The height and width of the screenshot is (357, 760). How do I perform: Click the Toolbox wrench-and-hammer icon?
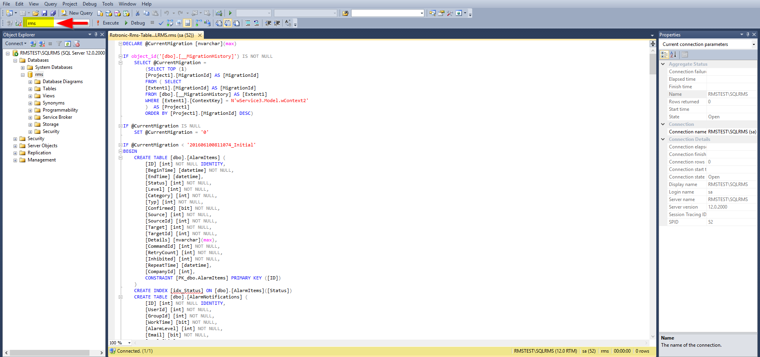[x=450, y=13]
